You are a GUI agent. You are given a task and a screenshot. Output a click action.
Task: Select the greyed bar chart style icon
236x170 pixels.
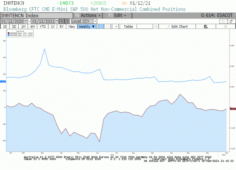108,26
